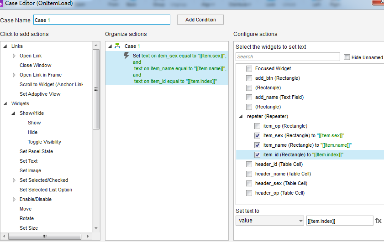The height and width of the screenshot is (242, 384).
Task: Add Set Selected List Option action
Action: click(x=46, y=190)
